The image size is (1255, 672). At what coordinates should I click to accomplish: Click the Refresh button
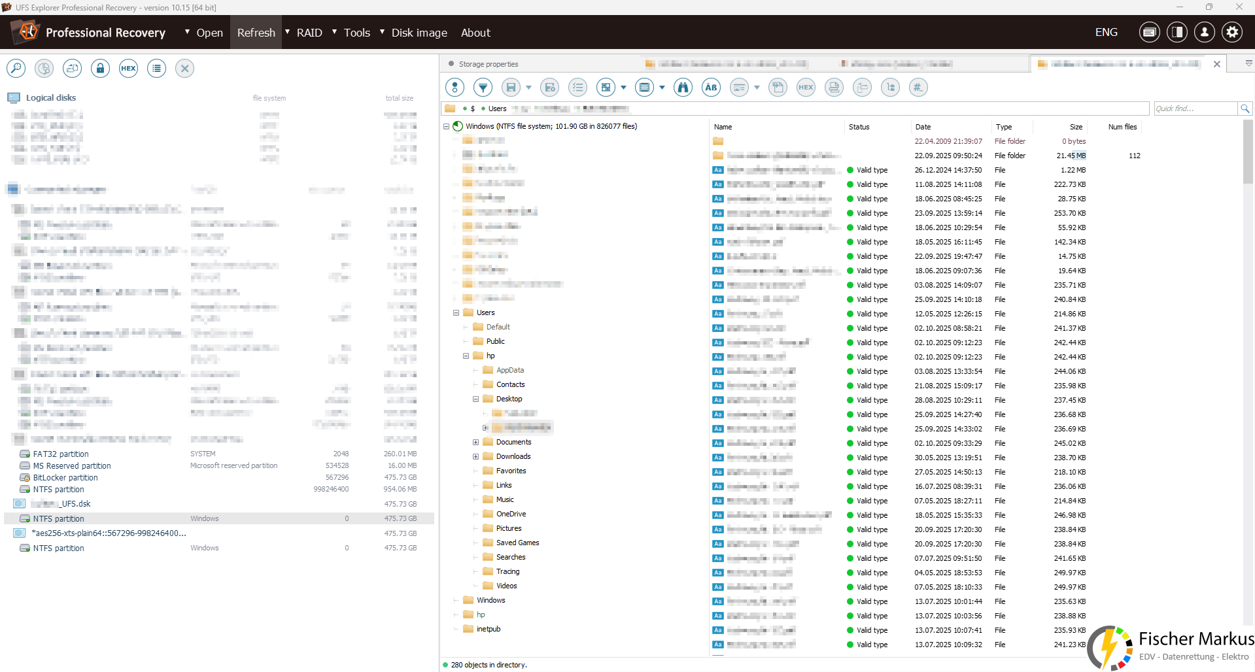pos(256,33)
